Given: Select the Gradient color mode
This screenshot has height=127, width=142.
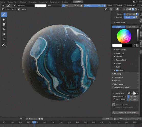Looking at the screenshot, I should 132,27.
